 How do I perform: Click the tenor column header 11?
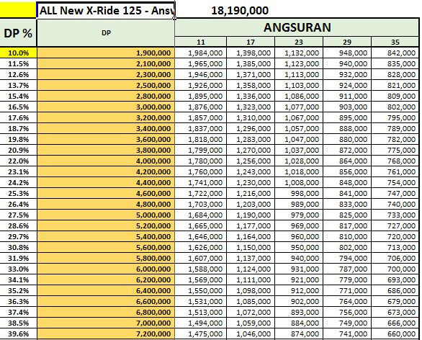point(200,42)
